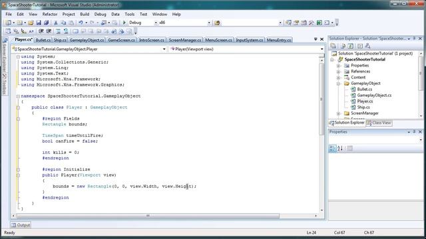426x239 pixels.
Task: Click the Solution Explorer Properties icon
Action: (x=333, y=46)
